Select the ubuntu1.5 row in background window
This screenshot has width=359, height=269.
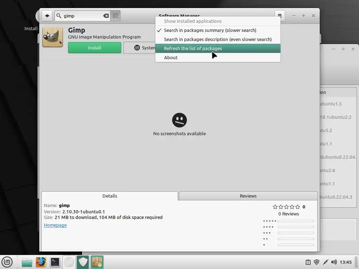(x=338, y=104)
